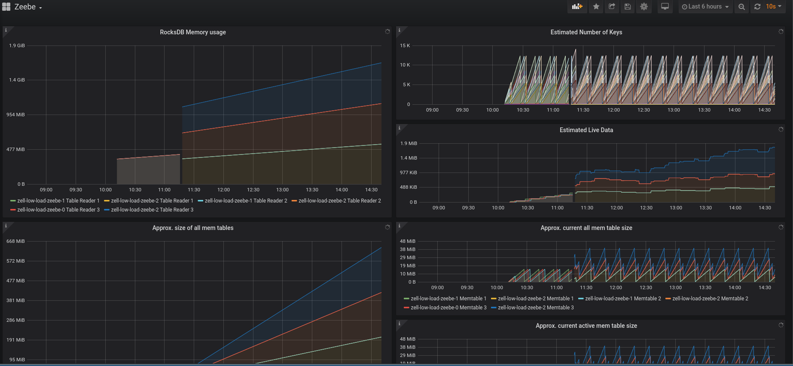Click info icon on Estimated Number of Keys panel

pyautogui.click(x=400, y=30)
